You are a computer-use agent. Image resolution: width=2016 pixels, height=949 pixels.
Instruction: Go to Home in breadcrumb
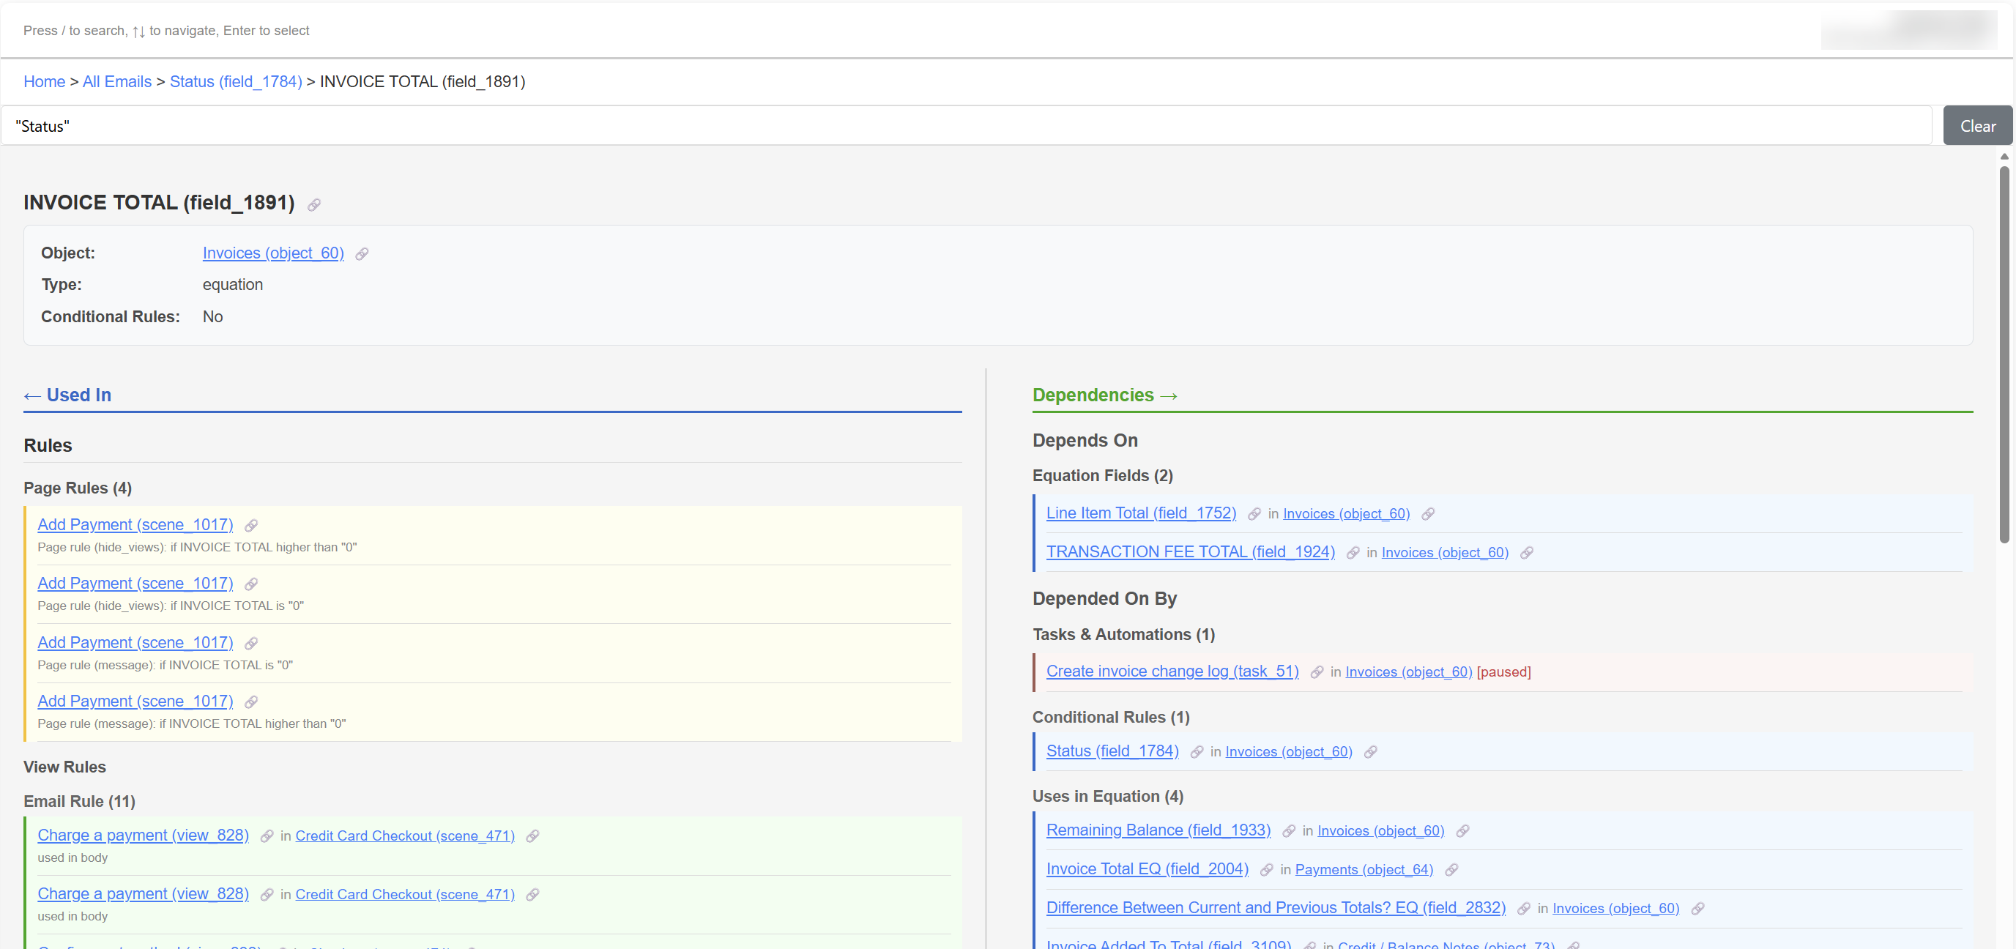(44, 81)
